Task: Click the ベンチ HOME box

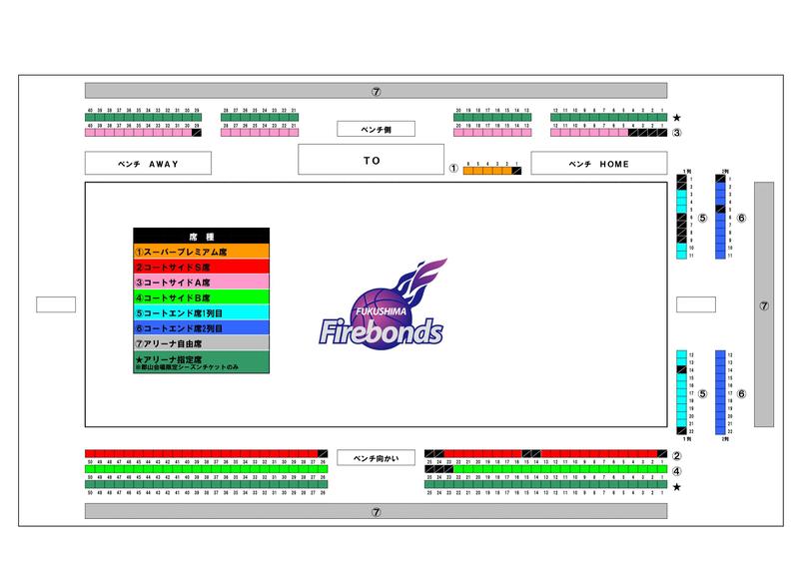Action: pyautogui.click(x=598, y=163)
